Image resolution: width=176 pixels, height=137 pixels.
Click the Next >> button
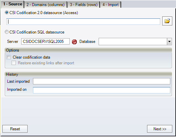point(160,129)
